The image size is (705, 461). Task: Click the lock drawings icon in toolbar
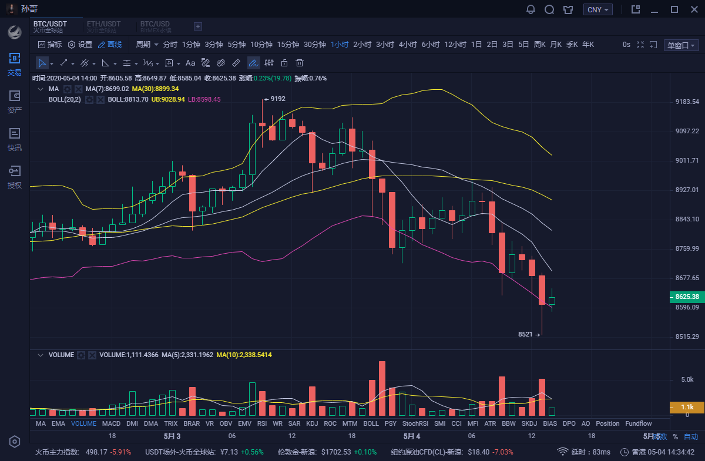pos(284,63)
